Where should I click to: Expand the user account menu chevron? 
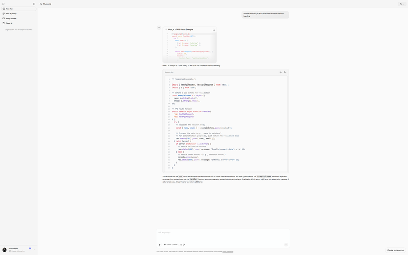(34, 250)
